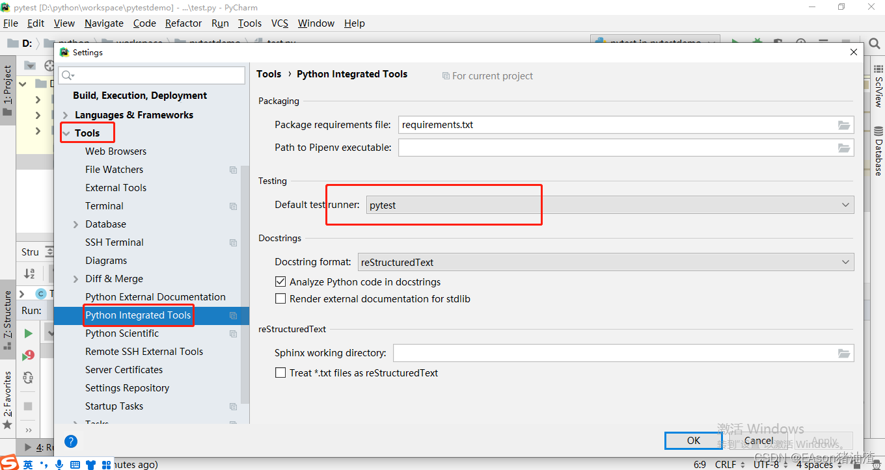The height and width of the screenshot is (470, 885).
Task: Select Web Browsers settings page
Action: 116,151
